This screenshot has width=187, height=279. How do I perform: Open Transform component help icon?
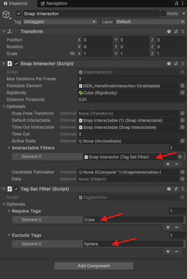tap(169, 31)
